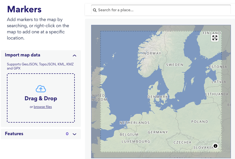Click the Drag & Drop upload area
The height and width of the screenshot is (159, 235).
41,97
